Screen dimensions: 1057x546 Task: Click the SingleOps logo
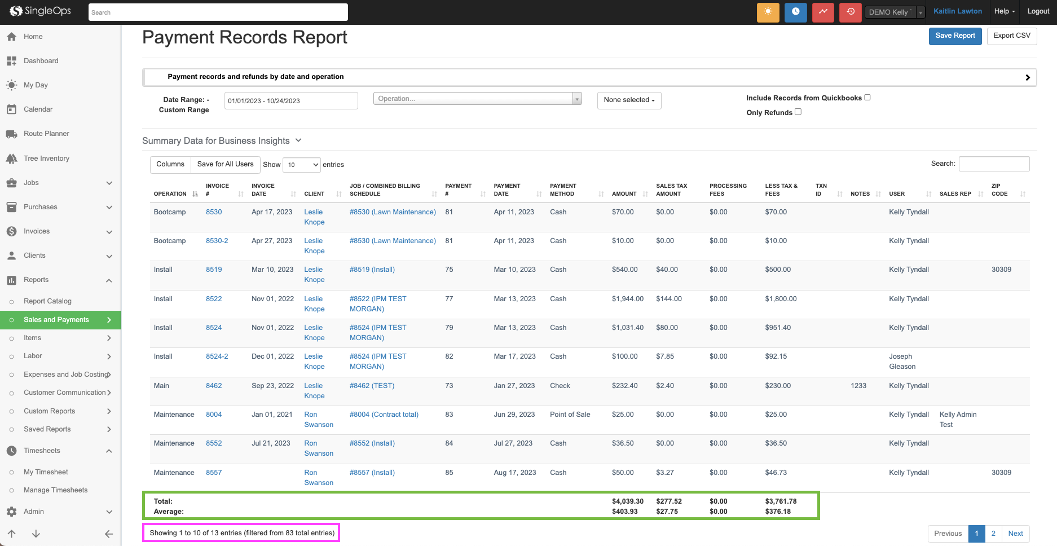(x=39, y=11)
